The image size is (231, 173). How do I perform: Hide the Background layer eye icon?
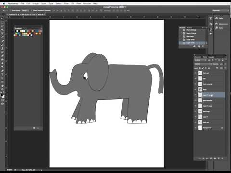pyautogui.click(x=196, y=128)
